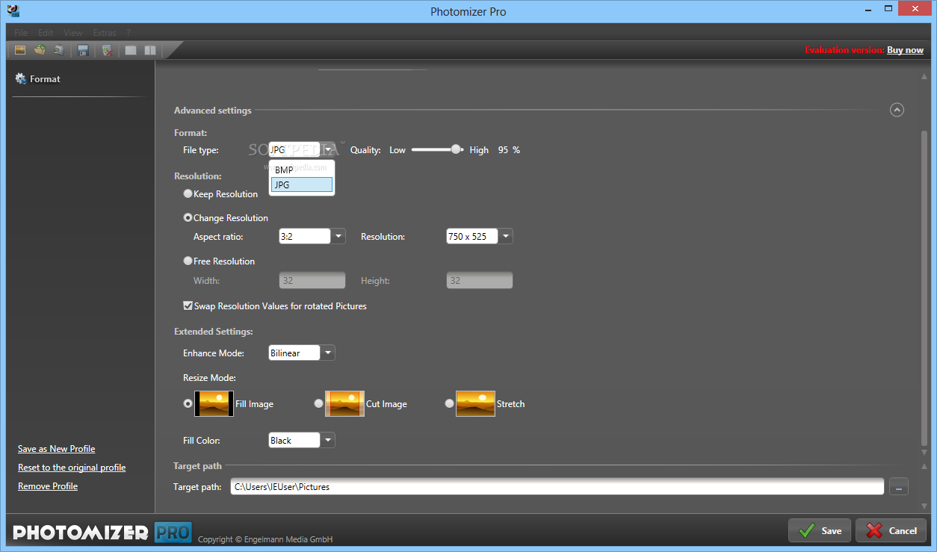Choose the Fill Image radio button

188,403
